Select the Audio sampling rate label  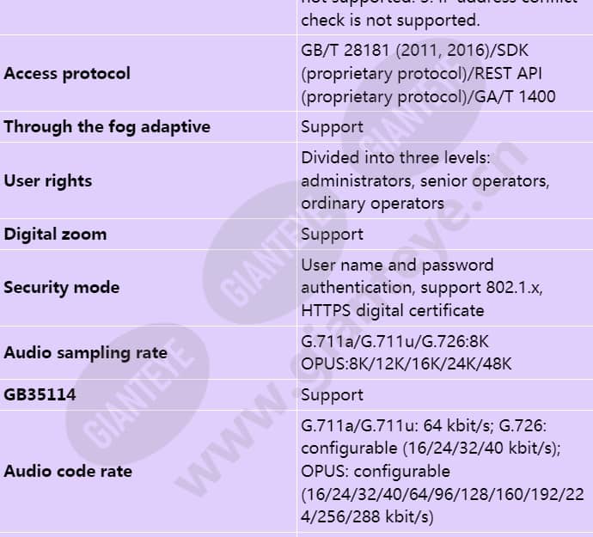coord(85,353)
